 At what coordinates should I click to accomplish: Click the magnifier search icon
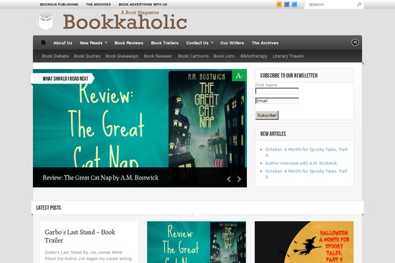tap(359, 5)
